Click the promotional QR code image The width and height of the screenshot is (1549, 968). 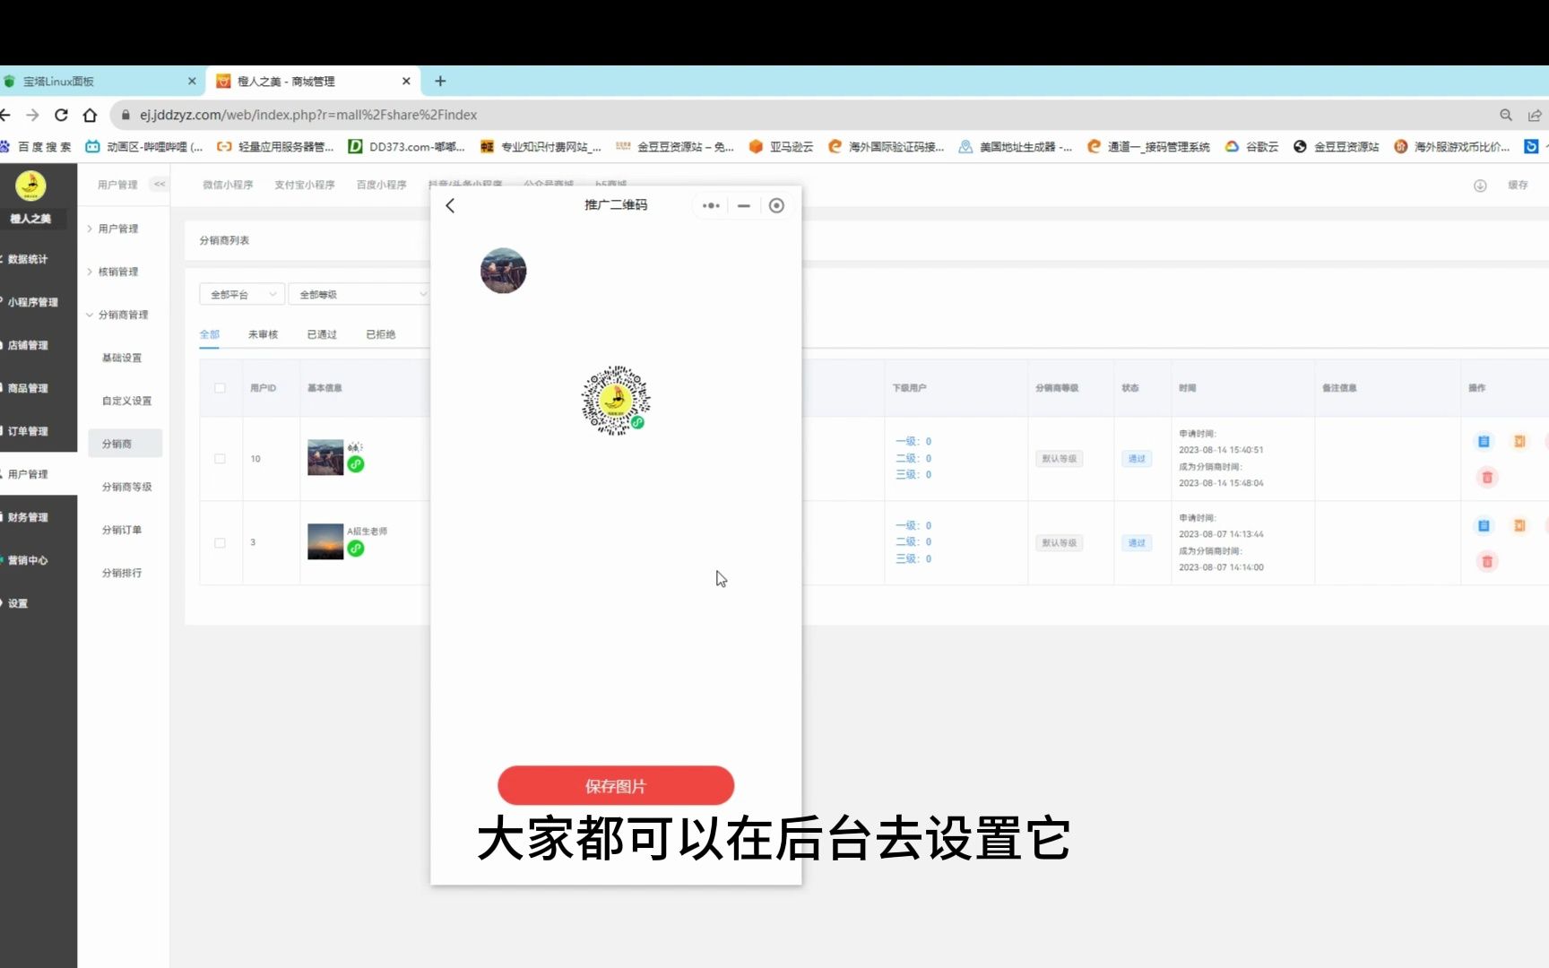[616, 400]
